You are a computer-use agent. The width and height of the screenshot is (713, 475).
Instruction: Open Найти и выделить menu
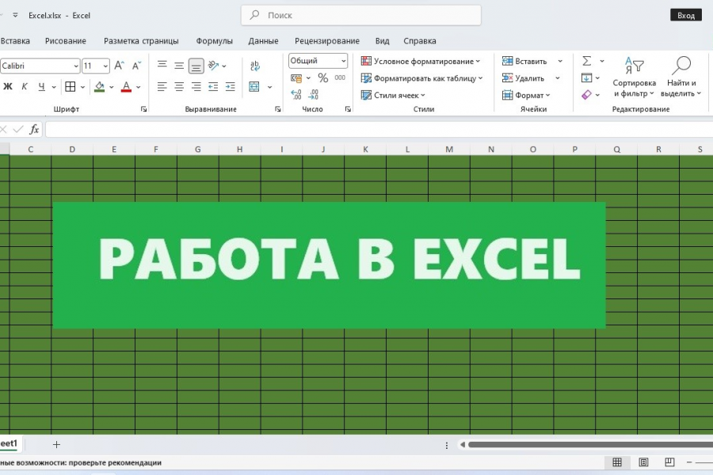[x=681, y=78]
